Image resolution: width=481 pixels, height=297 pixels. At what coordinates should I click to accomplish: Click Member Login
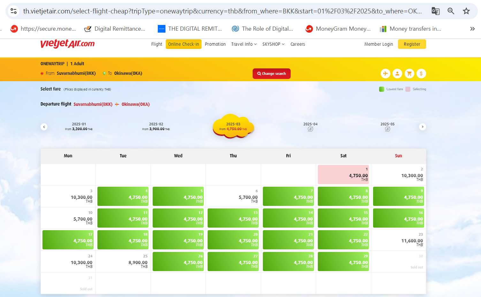click(x=379, y=44)
